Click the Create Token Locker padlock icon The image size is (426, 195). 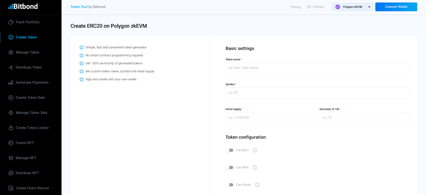coord(11,128)
